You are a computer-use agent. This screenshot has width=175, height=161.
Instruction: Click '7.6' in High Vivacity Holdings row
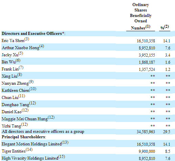pos(168,159)
